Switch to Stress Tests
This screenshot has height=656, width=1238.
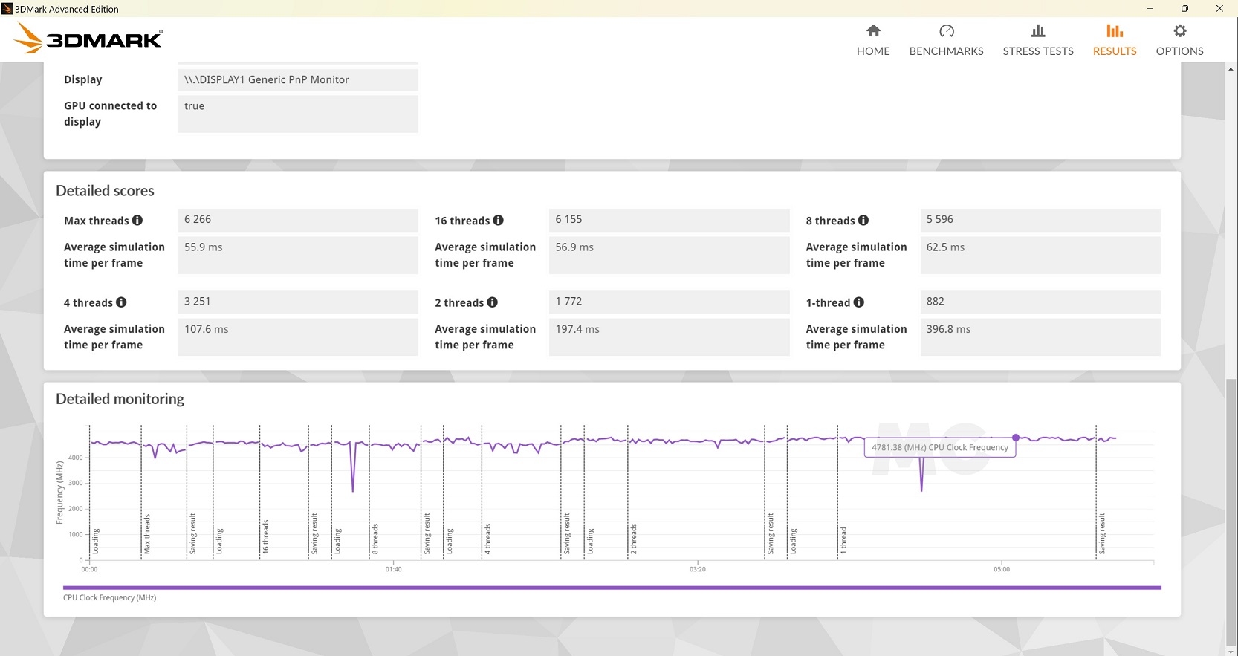pyautogui.click(x=1038, y=40)
